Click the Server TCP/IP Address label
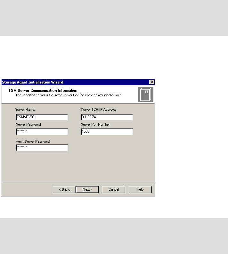 (98, 109)
